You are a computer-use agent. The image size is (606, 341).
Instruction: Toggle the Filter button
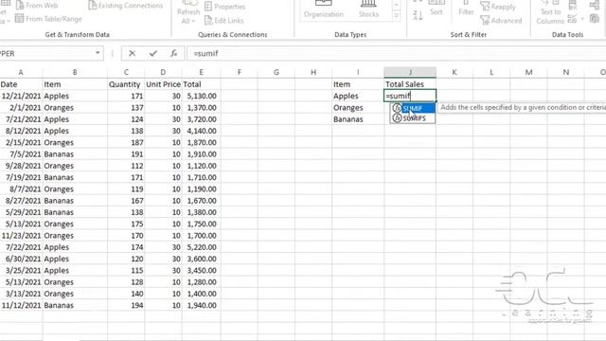[466, 9]
